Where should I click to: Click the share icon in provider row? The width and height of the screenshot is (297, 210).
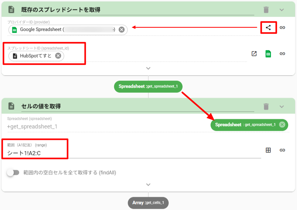point(268,28)
